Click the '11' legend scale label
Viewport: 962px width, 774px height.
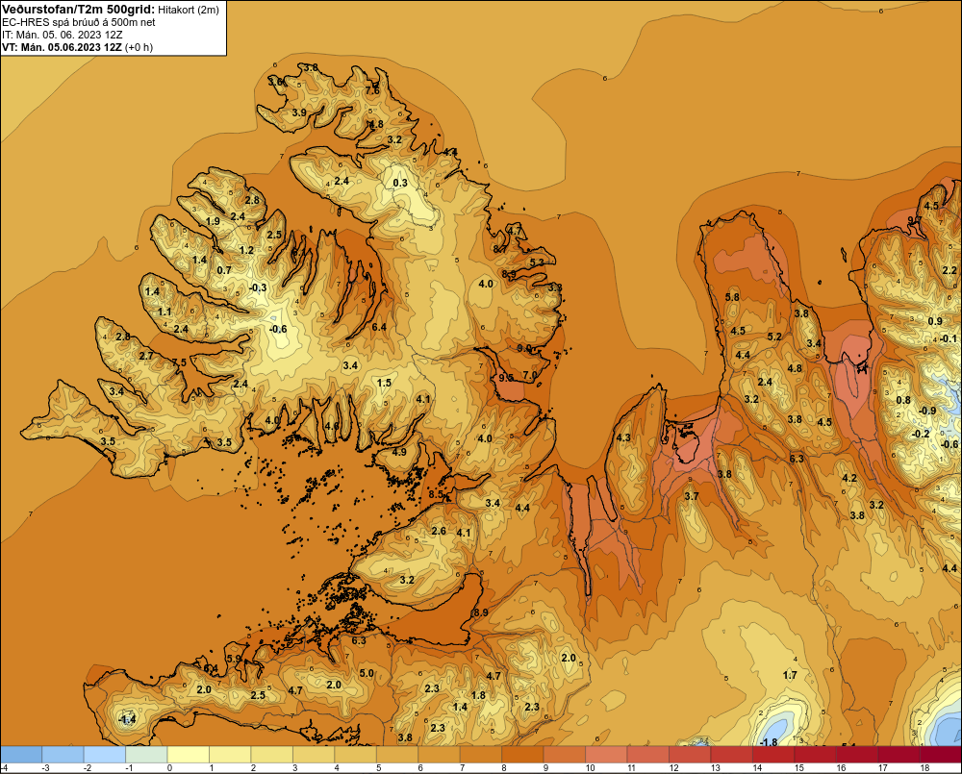click(632, 768)
